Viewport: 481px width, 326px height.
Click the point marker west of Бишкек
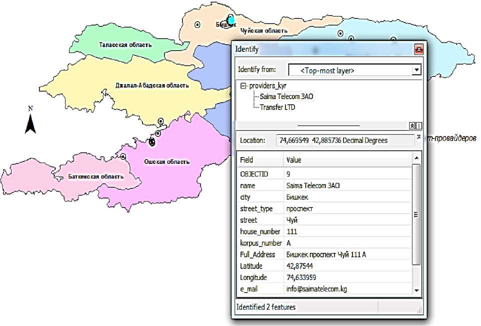pos(197,24)
